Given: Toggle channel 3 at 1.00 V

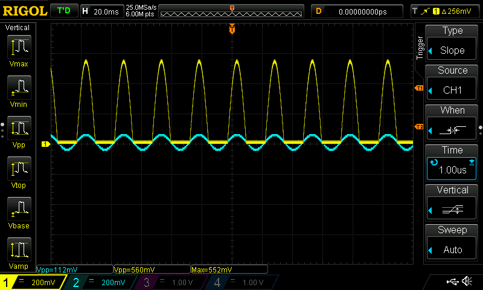Looking at the screenshot, I should (170, 282).
